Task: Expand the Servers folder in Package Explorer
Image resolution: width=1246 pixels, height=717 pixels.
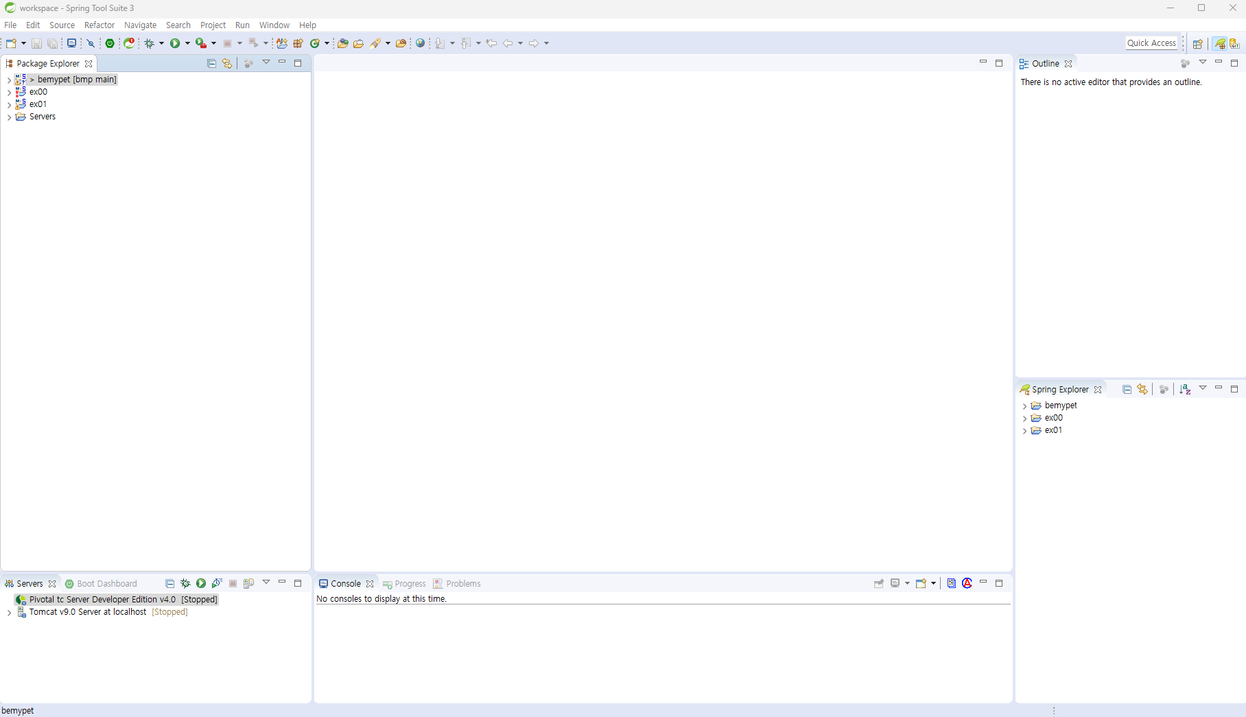Action: coord(9,117)
